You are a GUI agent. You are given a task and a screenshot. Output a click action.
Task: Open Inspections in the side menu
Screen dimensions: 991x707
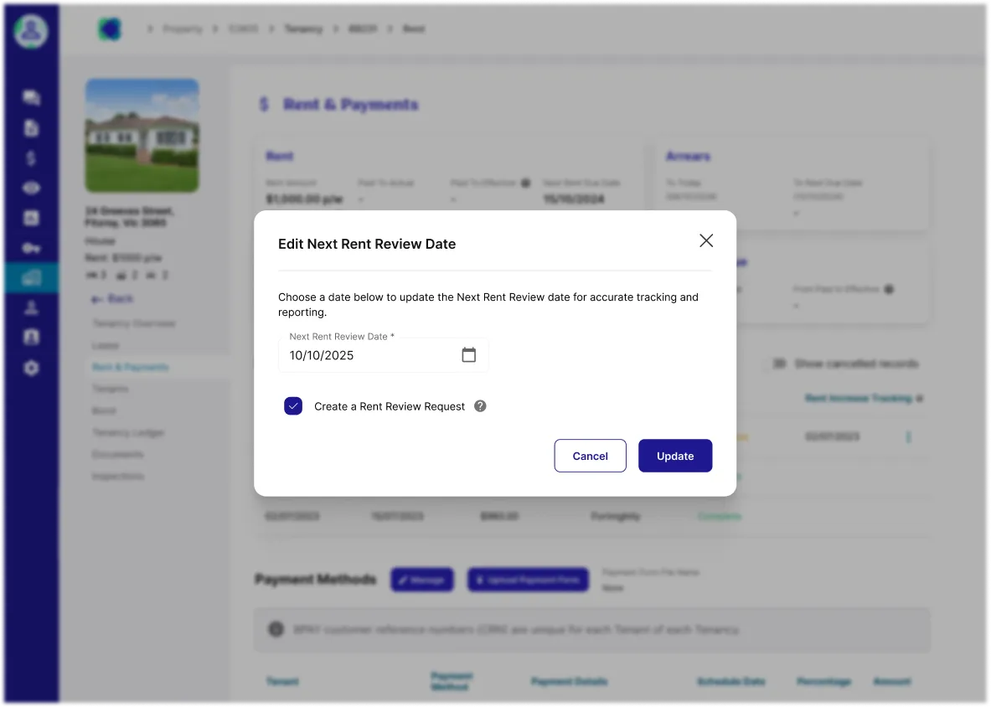pyautogui.click(x=117, y=476)
